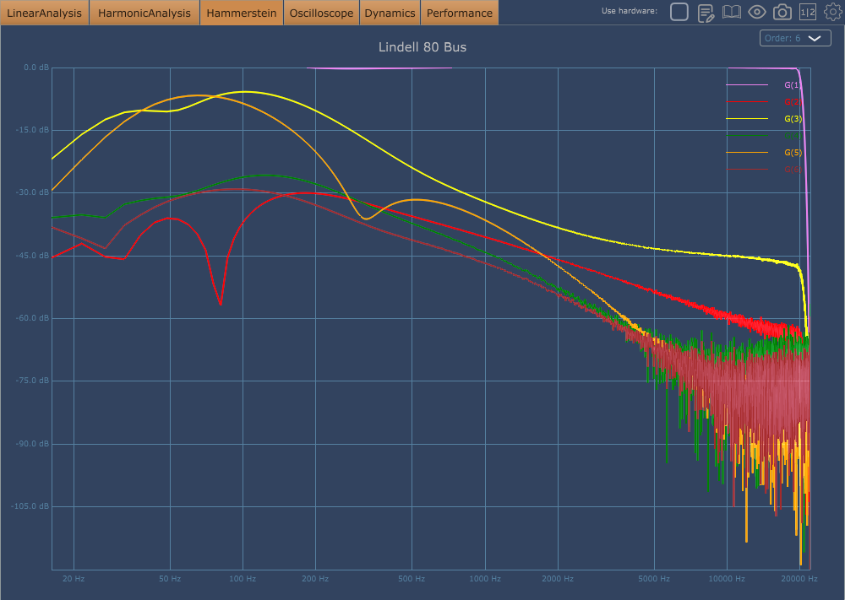The height and width of the screenshot is (600, 845).
Task: Click the orange G(5) legend line
Action: tap(747, 152)
